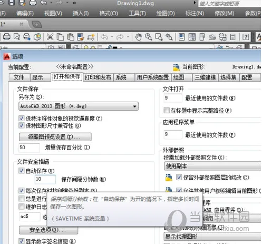The width and height of the screenshot is (262, 244).
Task: Open the Sheet Set Manager icon
Action: (212, 37)
